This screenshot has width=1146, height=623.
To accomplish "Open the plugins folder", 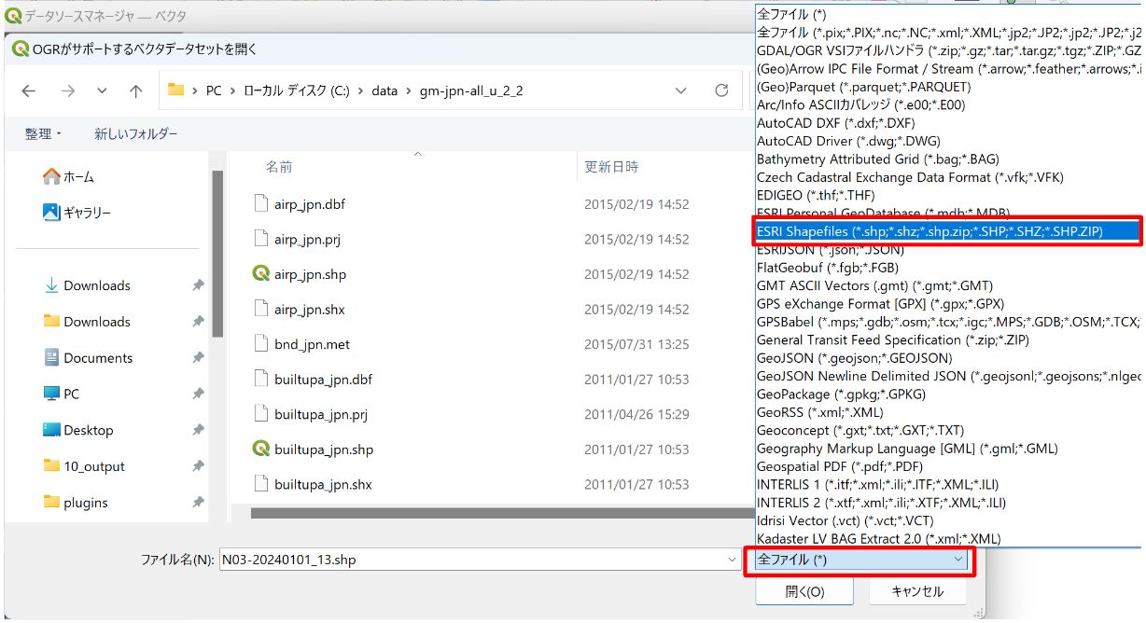I will (x=76, y=503).
